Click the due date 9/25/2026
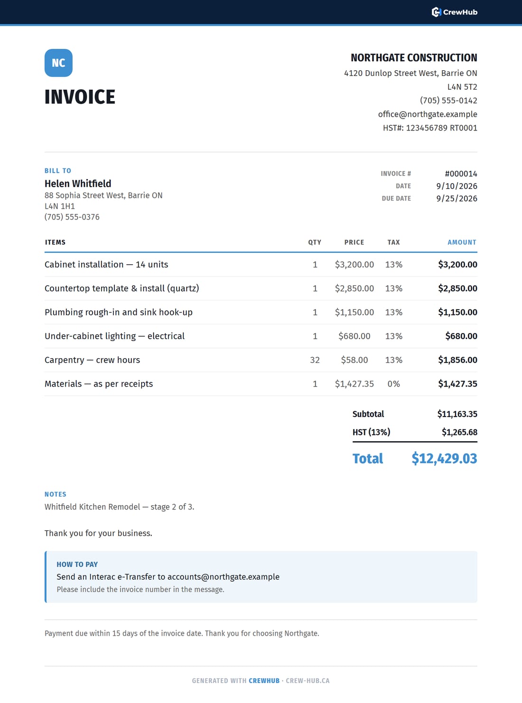Viewport: 522px width, 703px height. pos(457,198)
